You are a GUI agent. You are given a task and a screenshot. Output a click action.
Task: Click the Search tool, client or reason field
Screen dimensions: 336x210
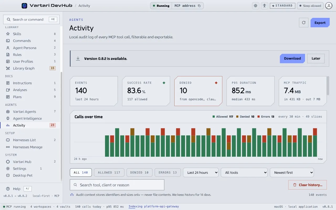117,185
